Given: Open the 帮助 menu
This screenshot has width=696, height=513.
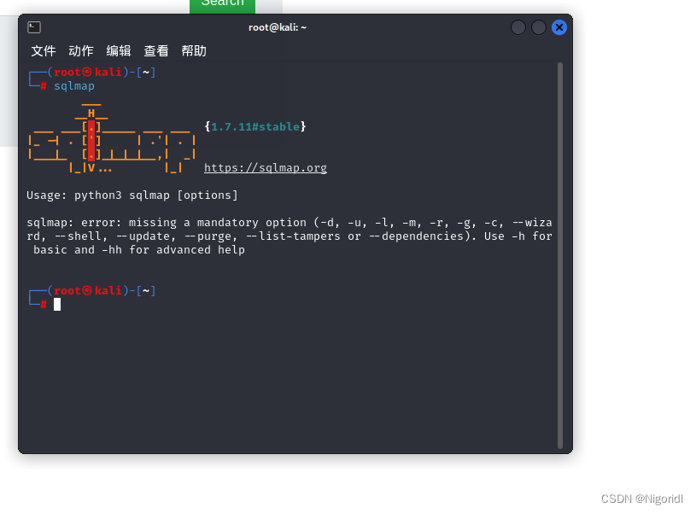Looking at the screenshot, I should 194,51.
